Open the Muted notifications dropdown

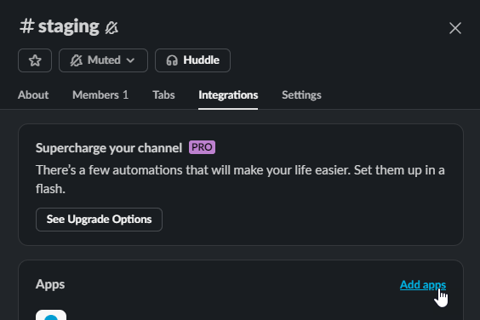pos(103,60)
